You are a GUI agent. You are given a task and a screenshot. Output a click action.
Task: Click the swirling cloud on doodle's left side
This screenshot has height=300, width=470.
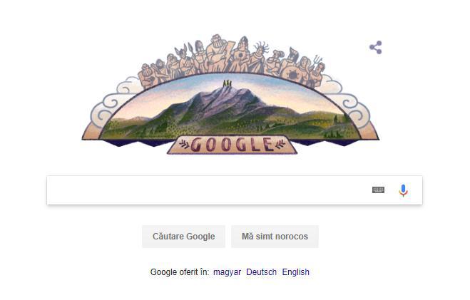[111, 102]
